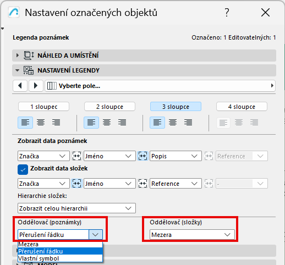Select the 1 sloupec layout
The width and height of the screenshot is (285, 265).
pos(43,107)
